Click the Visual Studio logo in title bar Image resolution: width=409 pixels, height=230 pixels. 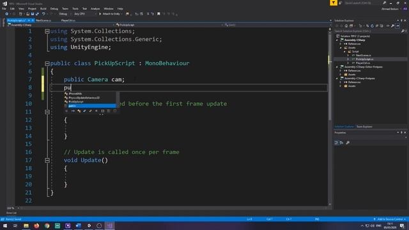4,3
